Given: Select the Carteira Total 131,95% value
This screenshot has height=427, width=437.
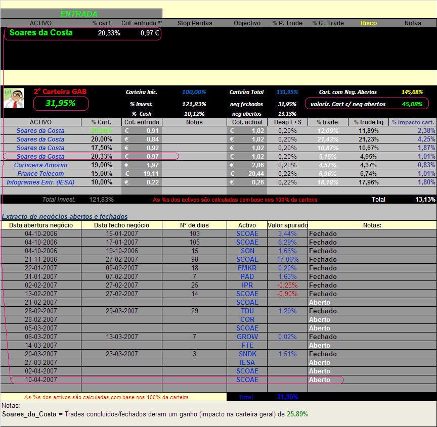Looking at the screenshot, I should point(287,92).
